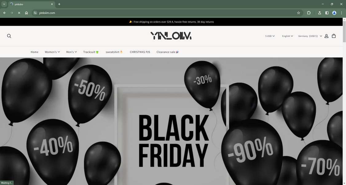This screenshot has width=346, height=185.
Task: Open Chrome Labs flask icon
Action: 319,13
